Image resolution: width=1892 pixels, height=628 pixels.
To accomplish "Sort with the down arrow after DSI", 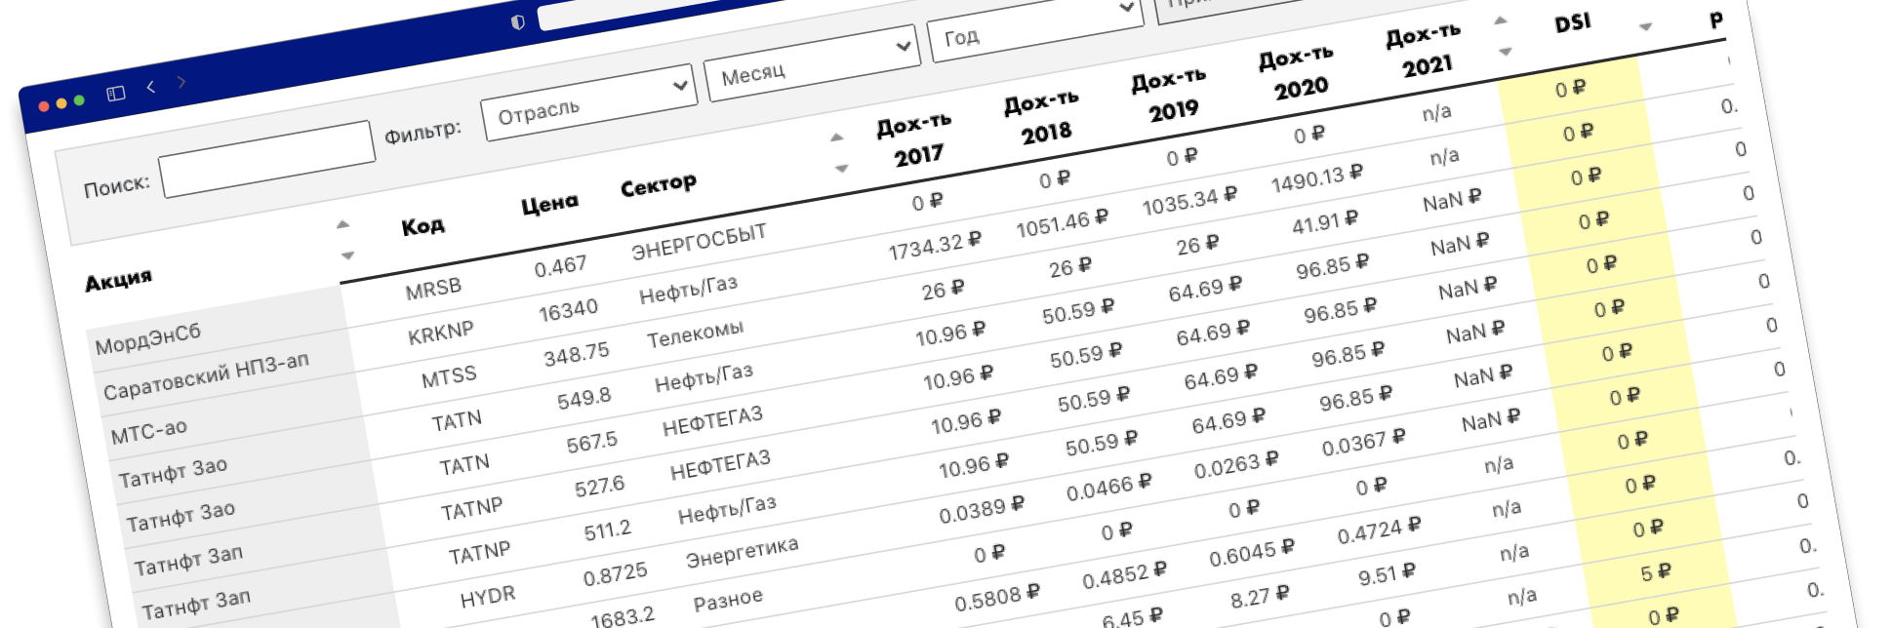I will 1646,27.
